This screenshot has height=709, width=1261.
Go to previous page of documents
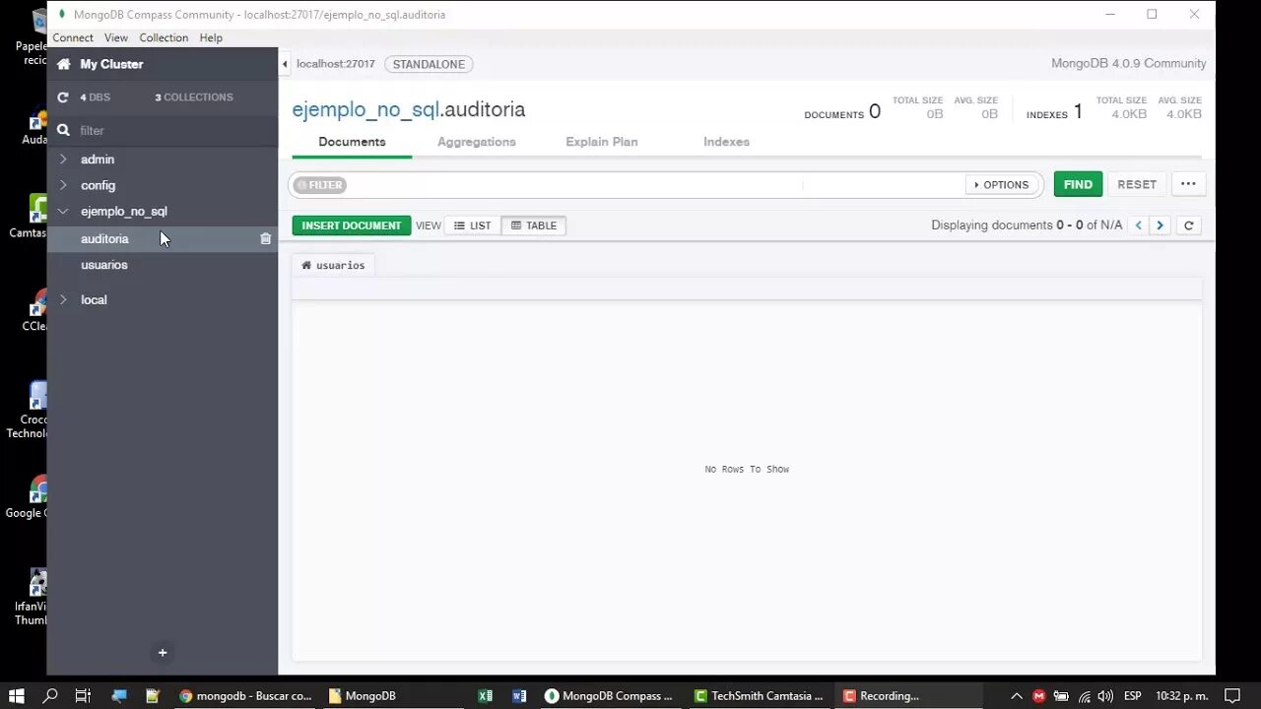[1139, 226]
